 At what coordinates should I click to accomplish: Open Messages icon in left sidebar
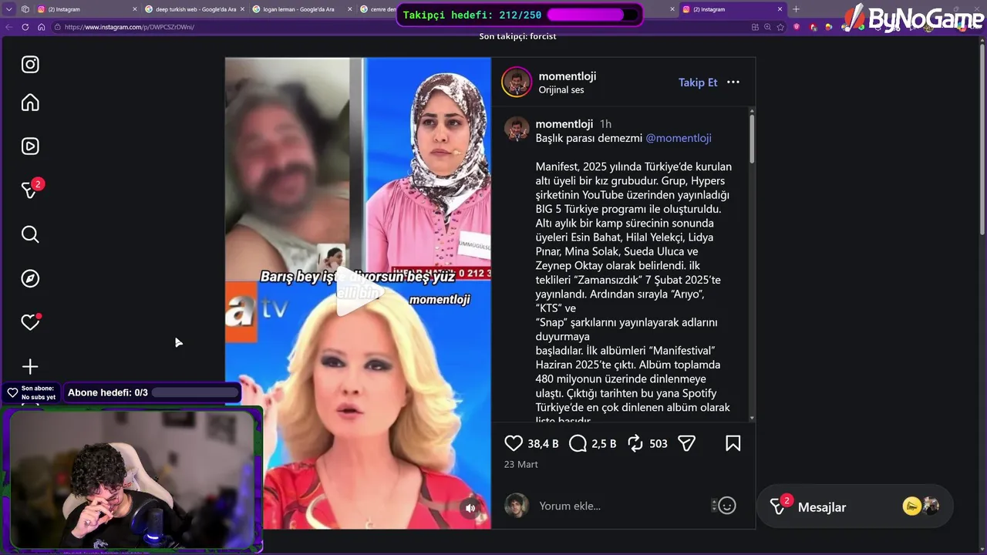(31, 190)
